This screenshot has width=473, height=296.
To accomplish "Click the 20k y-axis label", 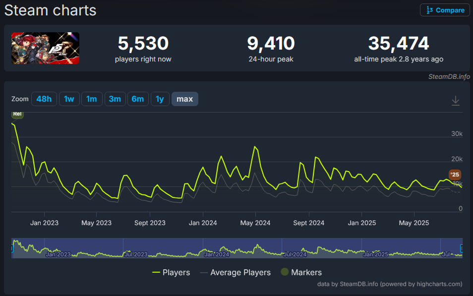I will pyautogui.click(x=457, y=159).
